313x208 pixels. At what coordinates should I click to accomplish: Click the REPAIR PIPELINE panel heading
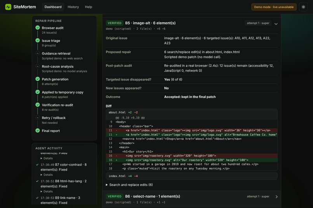[x=49, y=21]
